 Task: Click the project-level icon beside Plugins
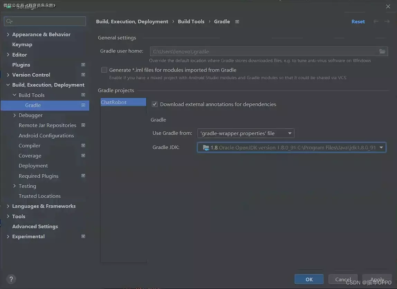pyautogui.click(x=83, y=65)
